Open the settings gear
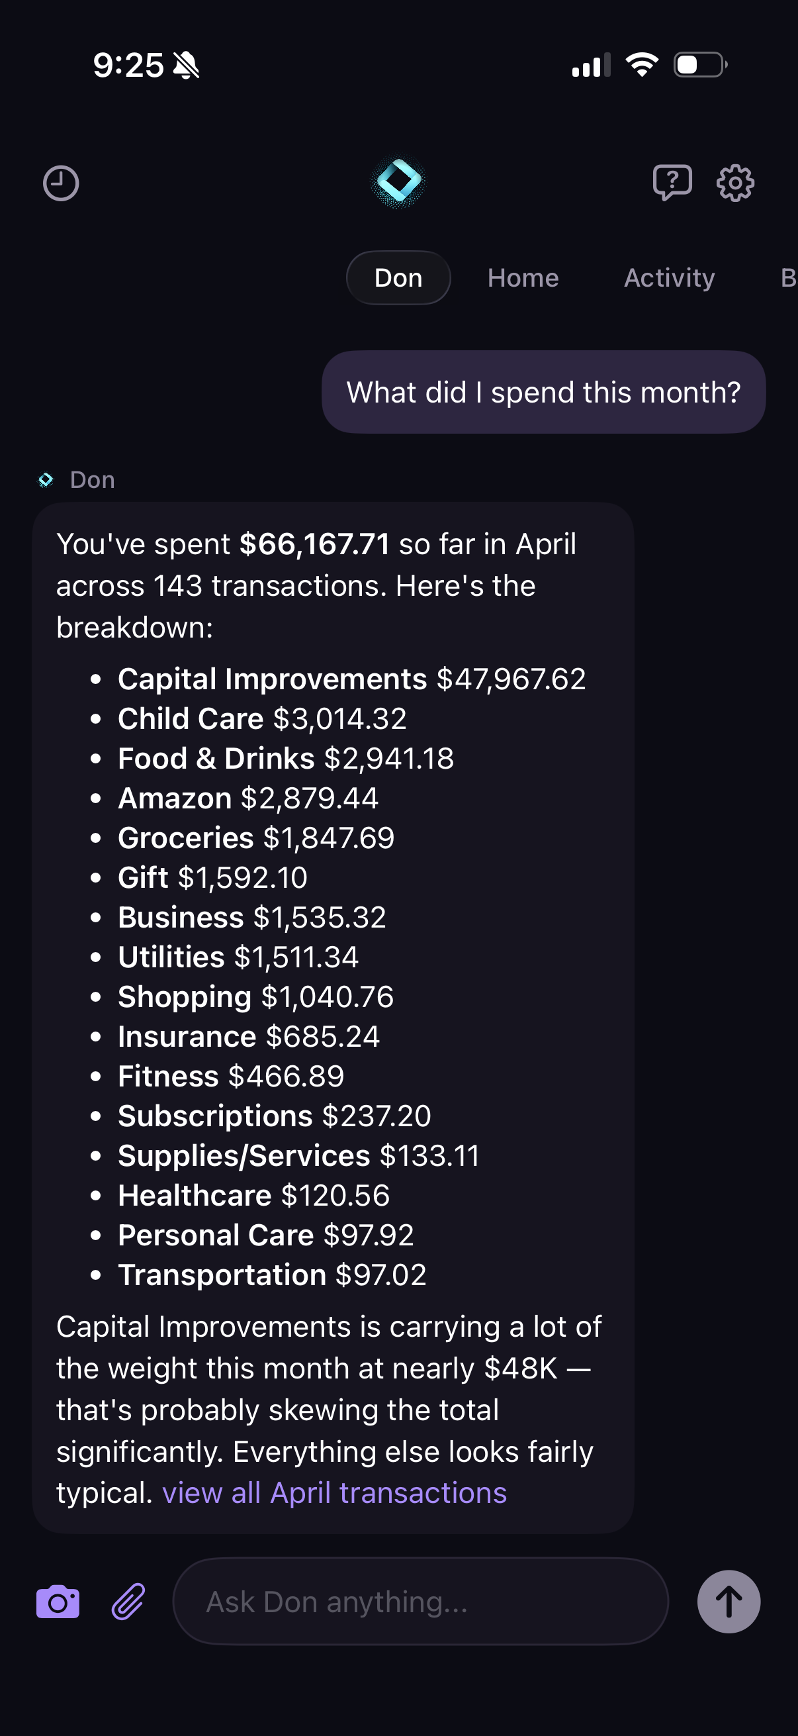The height and width of the screenshot is (1736, 798). tap(734, 183)
